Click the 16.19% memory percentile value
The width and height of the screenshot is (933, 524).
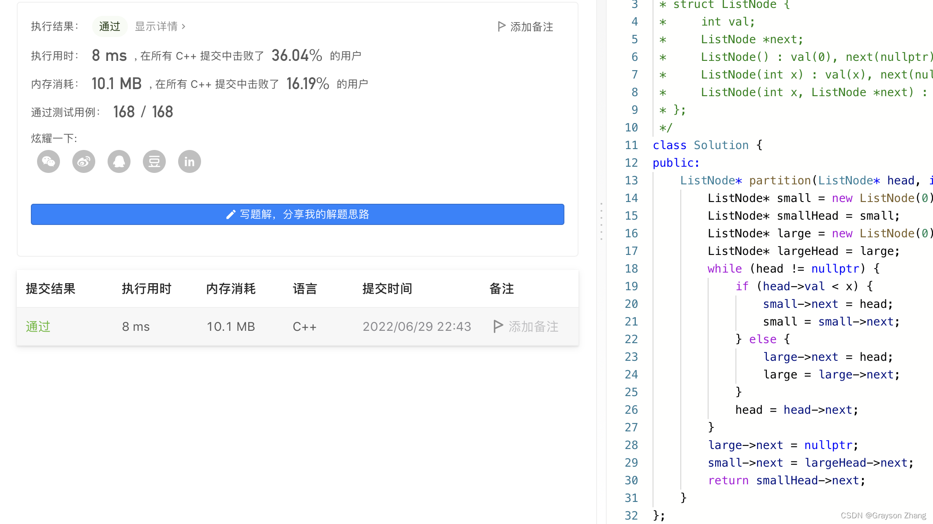pos(308,83)
